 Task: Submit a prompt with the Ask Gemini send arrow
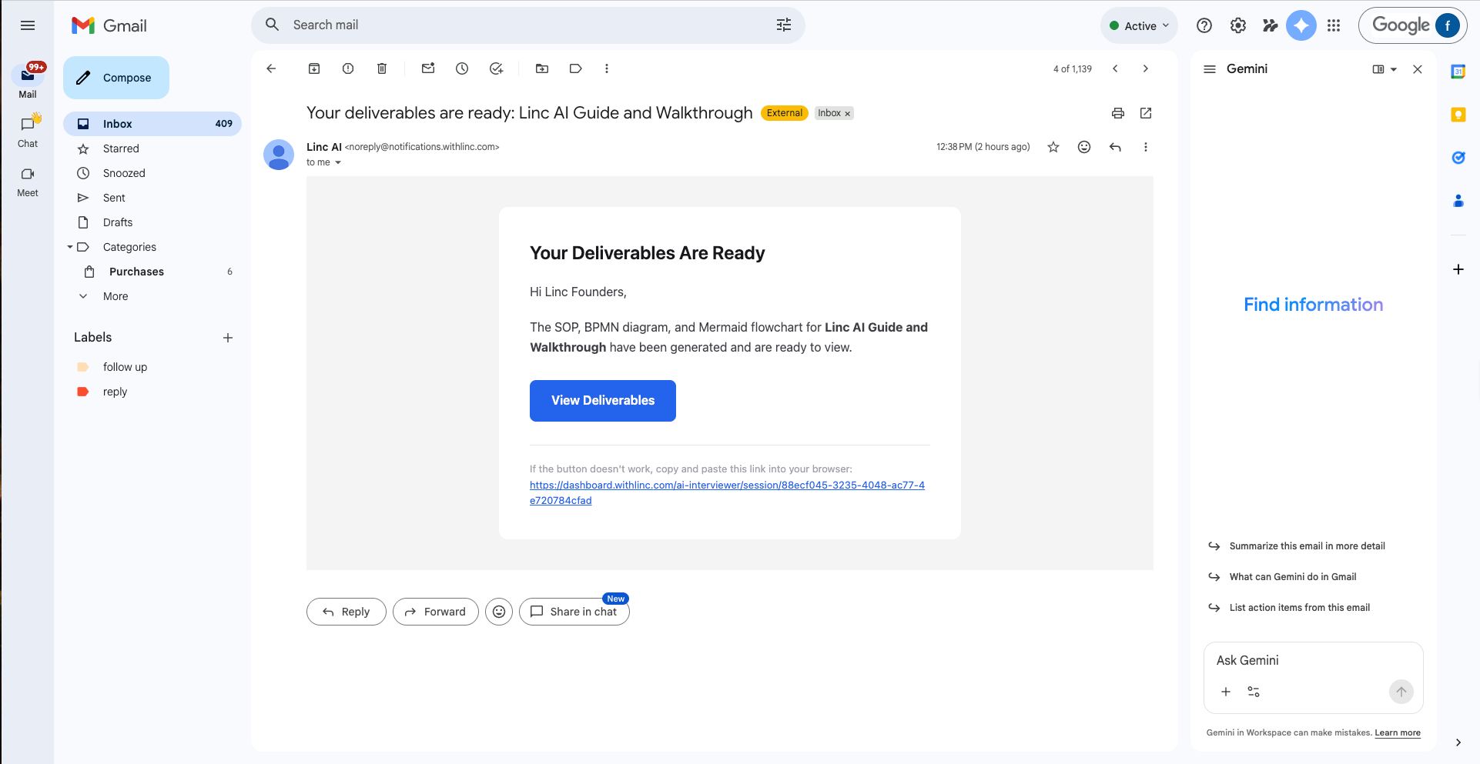click(x=1401, y=692)
